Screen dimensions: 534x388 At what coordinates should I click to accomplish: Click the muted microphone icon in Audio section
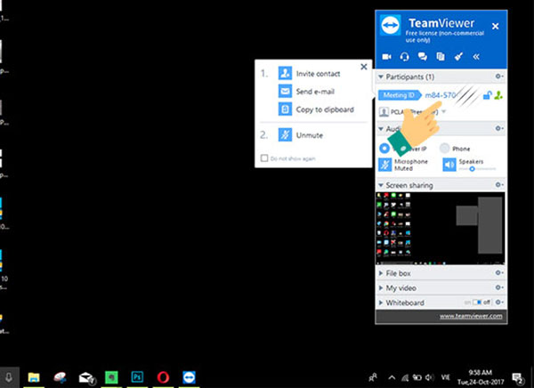point(385,165)
